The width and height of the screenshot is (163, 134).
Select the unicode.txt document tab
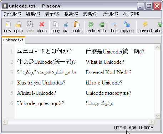pos(13,40)
